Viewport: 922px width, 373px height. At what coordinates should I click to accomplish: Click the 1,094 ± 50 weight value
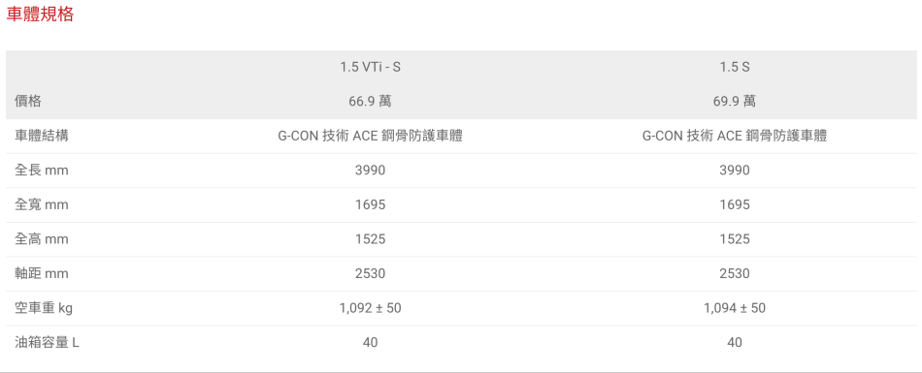[x=735, y=308]
